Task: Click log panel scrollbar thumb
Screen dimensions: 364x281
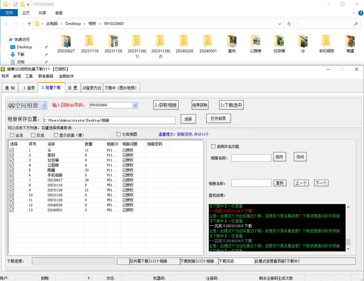Action: pos(348,242)
